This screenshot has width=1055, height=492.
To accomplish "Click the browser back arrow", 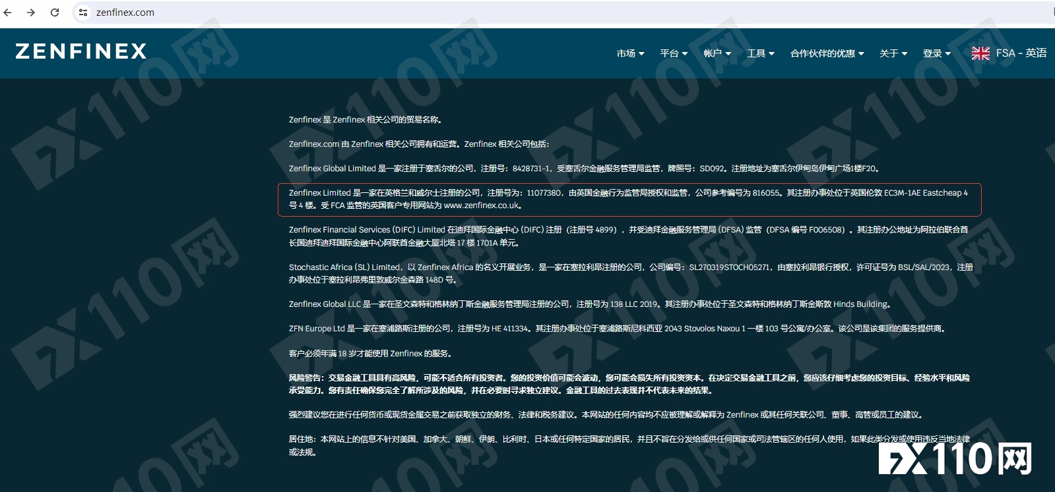I will (x=8, y=13).
